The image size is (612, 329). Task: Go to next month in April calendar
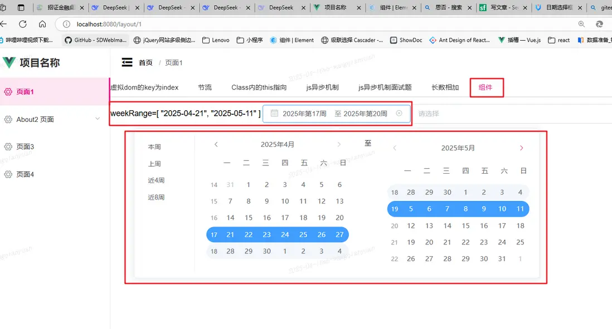[339, 145]
